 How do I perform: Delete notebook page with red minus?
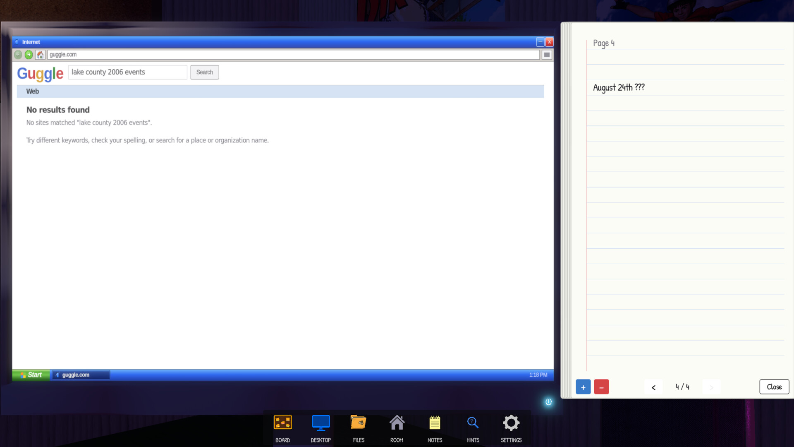coord(601,387)
